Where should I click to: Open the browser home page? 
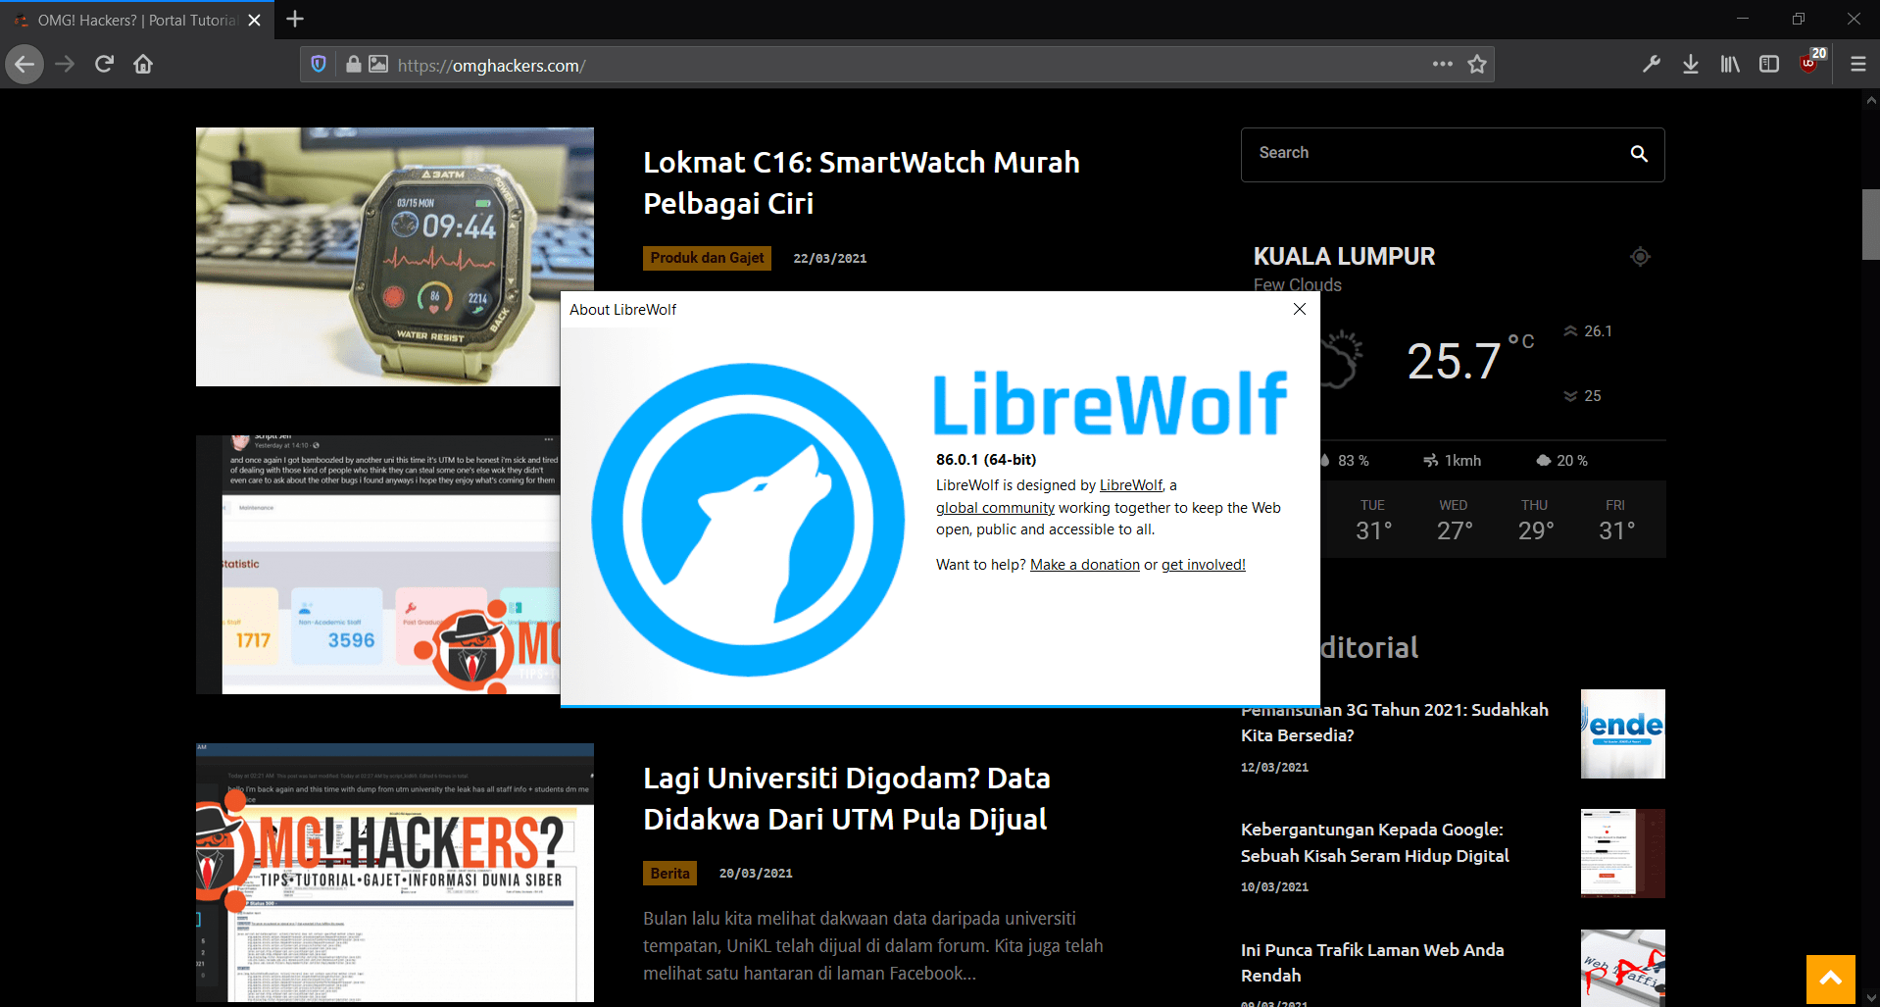click(143, 65)
